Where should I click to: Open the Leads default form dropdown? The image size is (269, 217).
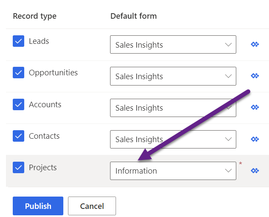click(173, 45)
